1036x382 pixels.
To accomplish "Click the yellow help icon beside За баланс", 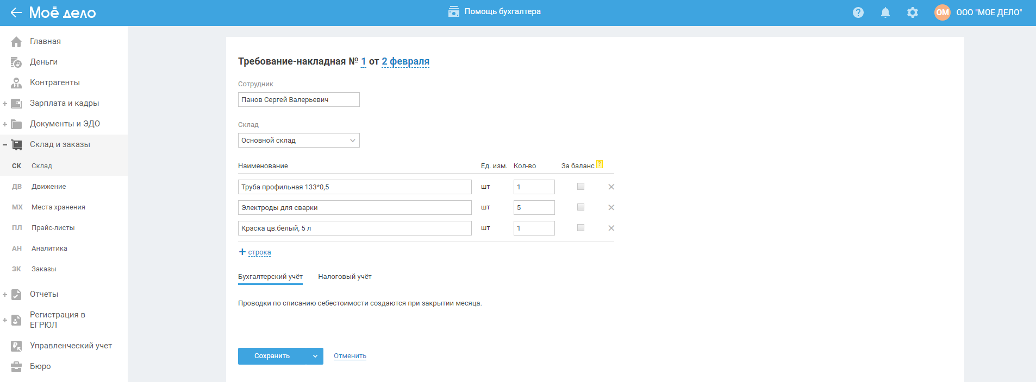I will (600, 164).
